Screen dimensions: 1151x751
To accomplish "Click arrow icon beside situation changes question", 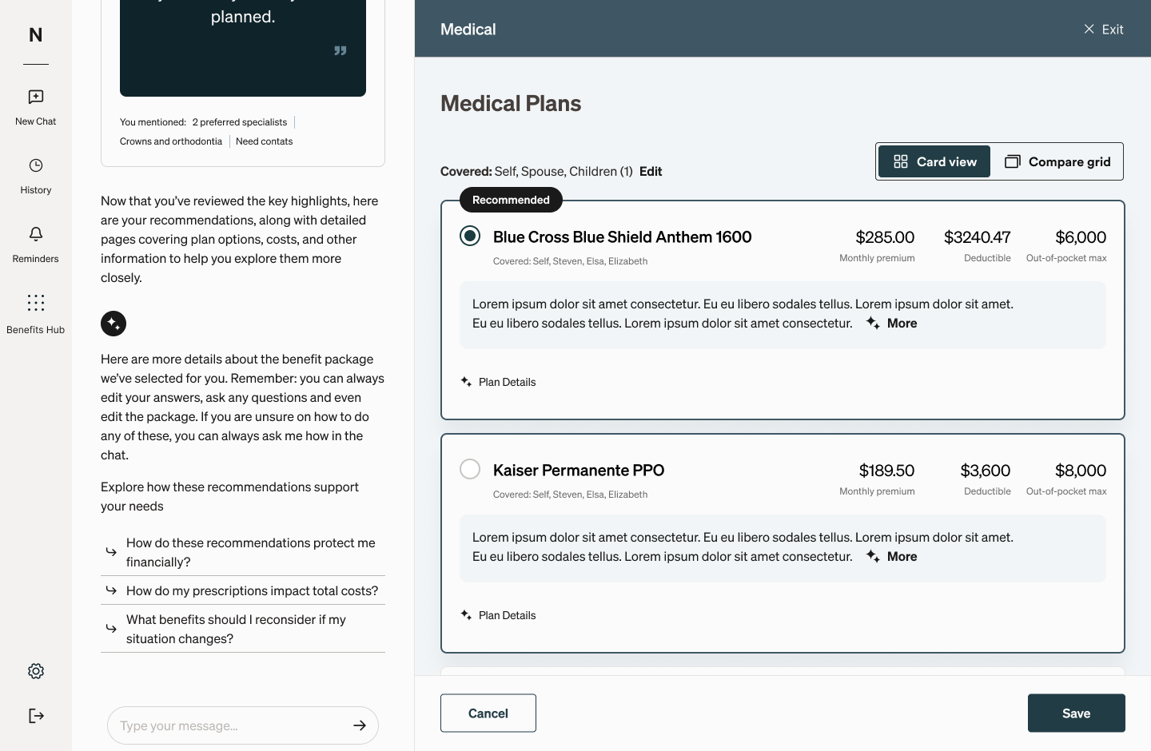I will coord(111,629).
